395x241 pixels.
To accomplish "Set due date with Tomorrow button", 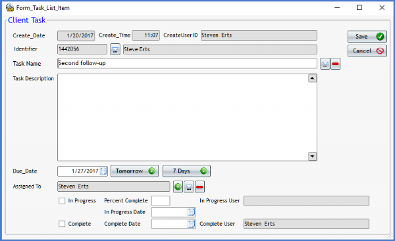I will 134,171.
